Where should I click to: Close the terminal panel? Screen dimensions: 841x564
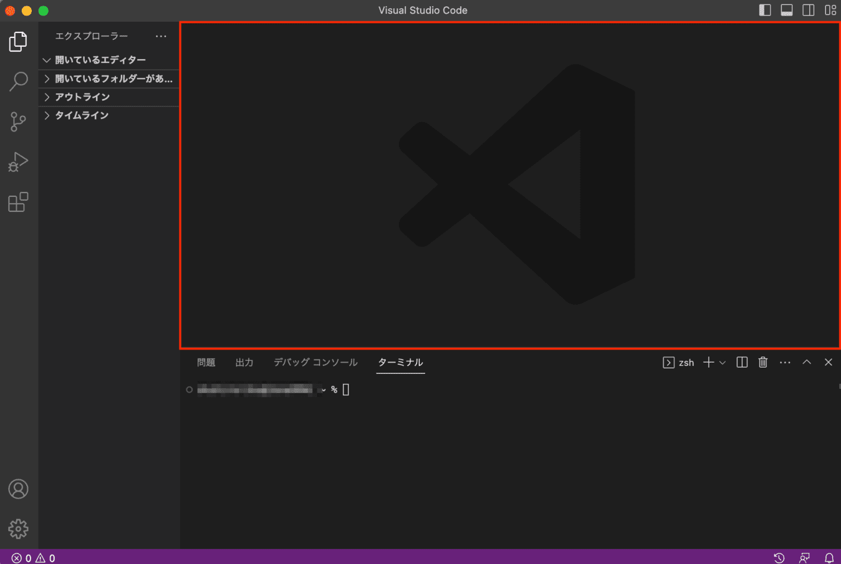tap(829, 362)
